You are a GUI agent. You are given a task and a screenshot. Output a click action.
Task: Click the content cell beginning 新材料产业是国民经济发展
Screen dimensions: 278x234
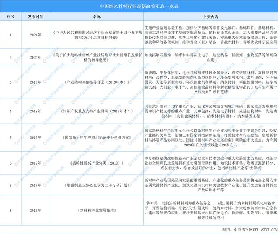pos(211,185)
